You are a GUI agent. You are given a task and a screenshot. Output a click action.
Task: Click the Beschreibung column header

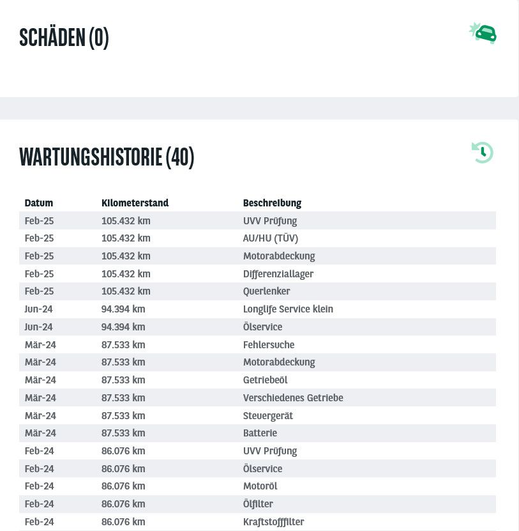[x=272, y=203]
